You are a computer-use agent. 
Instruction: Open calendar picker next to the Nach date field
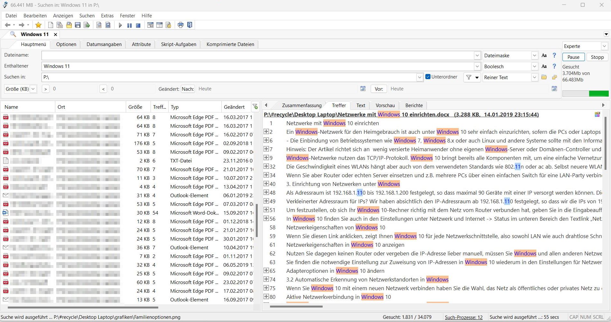click(363, 89)
